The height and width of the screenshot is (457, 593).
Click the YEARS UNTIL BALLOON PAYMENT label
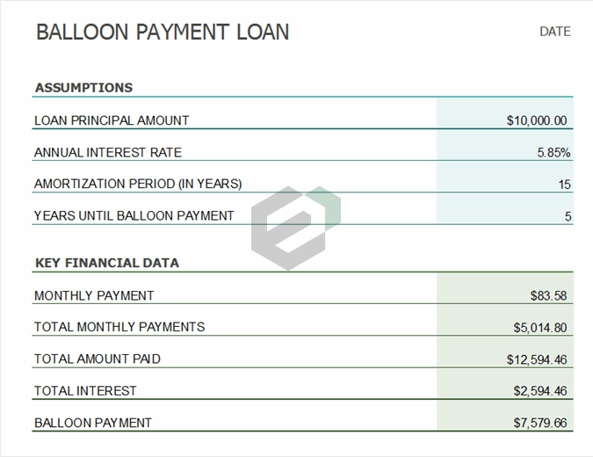(134, 215)
